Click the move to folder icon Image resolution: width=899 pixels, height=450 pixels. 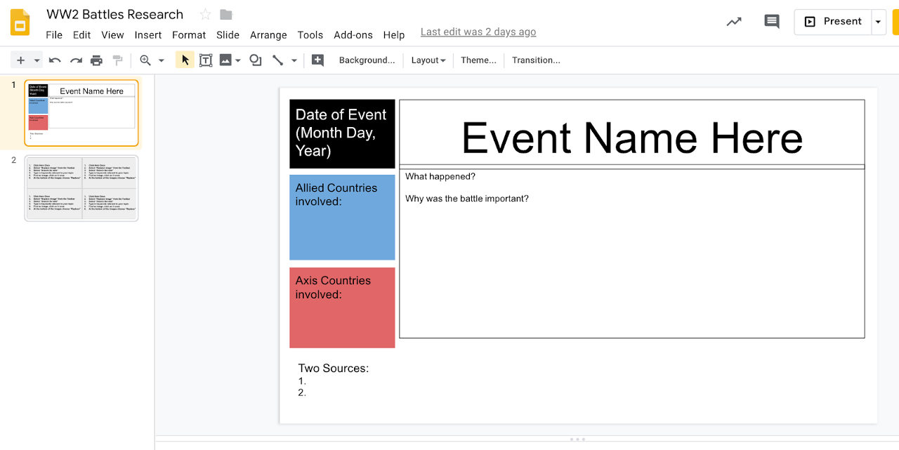pyautogui.click(x=225, y=15)
